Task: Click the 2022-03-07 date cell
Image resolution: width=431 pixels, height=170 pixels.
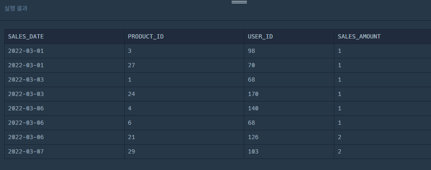Action: [x=64, y=152]
